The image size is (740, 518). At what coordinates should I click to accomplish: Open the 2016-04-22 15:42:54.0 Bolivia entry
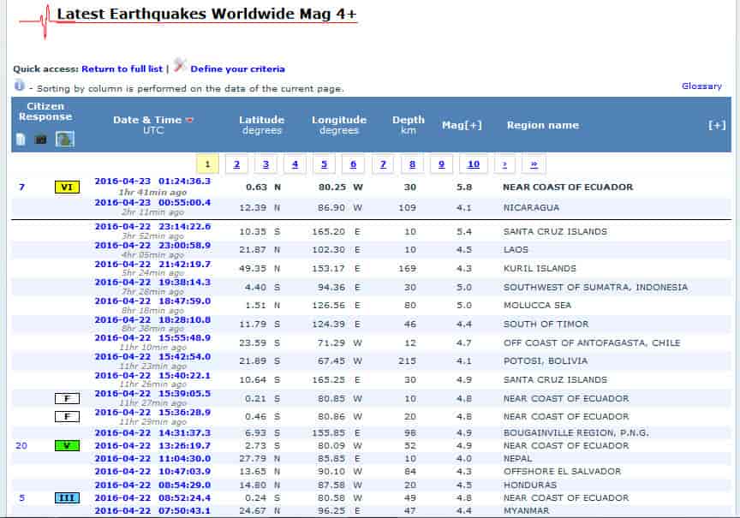click(152, 357)
